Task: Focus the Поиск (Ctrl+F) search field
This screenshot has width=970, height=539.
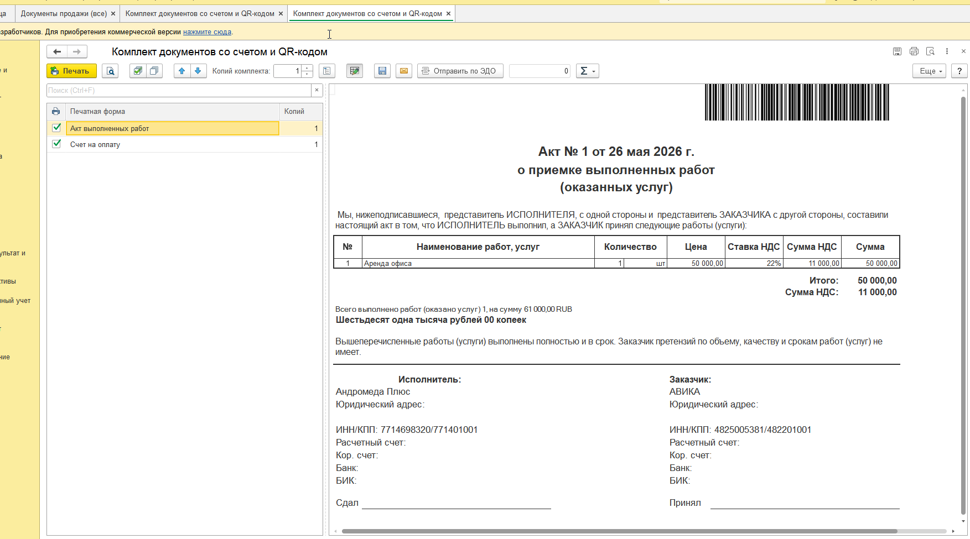Action: tap(179, 90)
